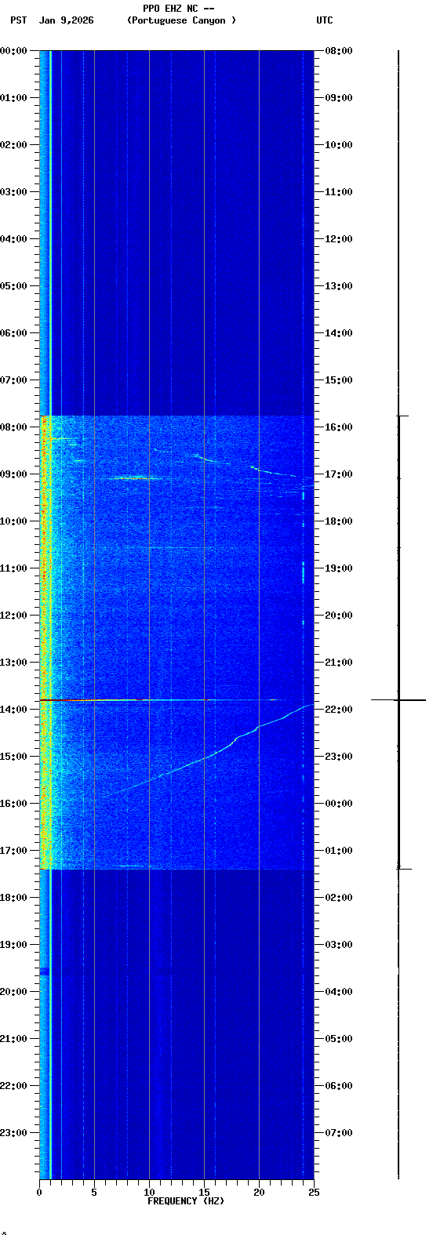This screenshot has height=1242, width=433.
Task: Click the short horizontal streak near 17:20 PST
Action: 136,866
